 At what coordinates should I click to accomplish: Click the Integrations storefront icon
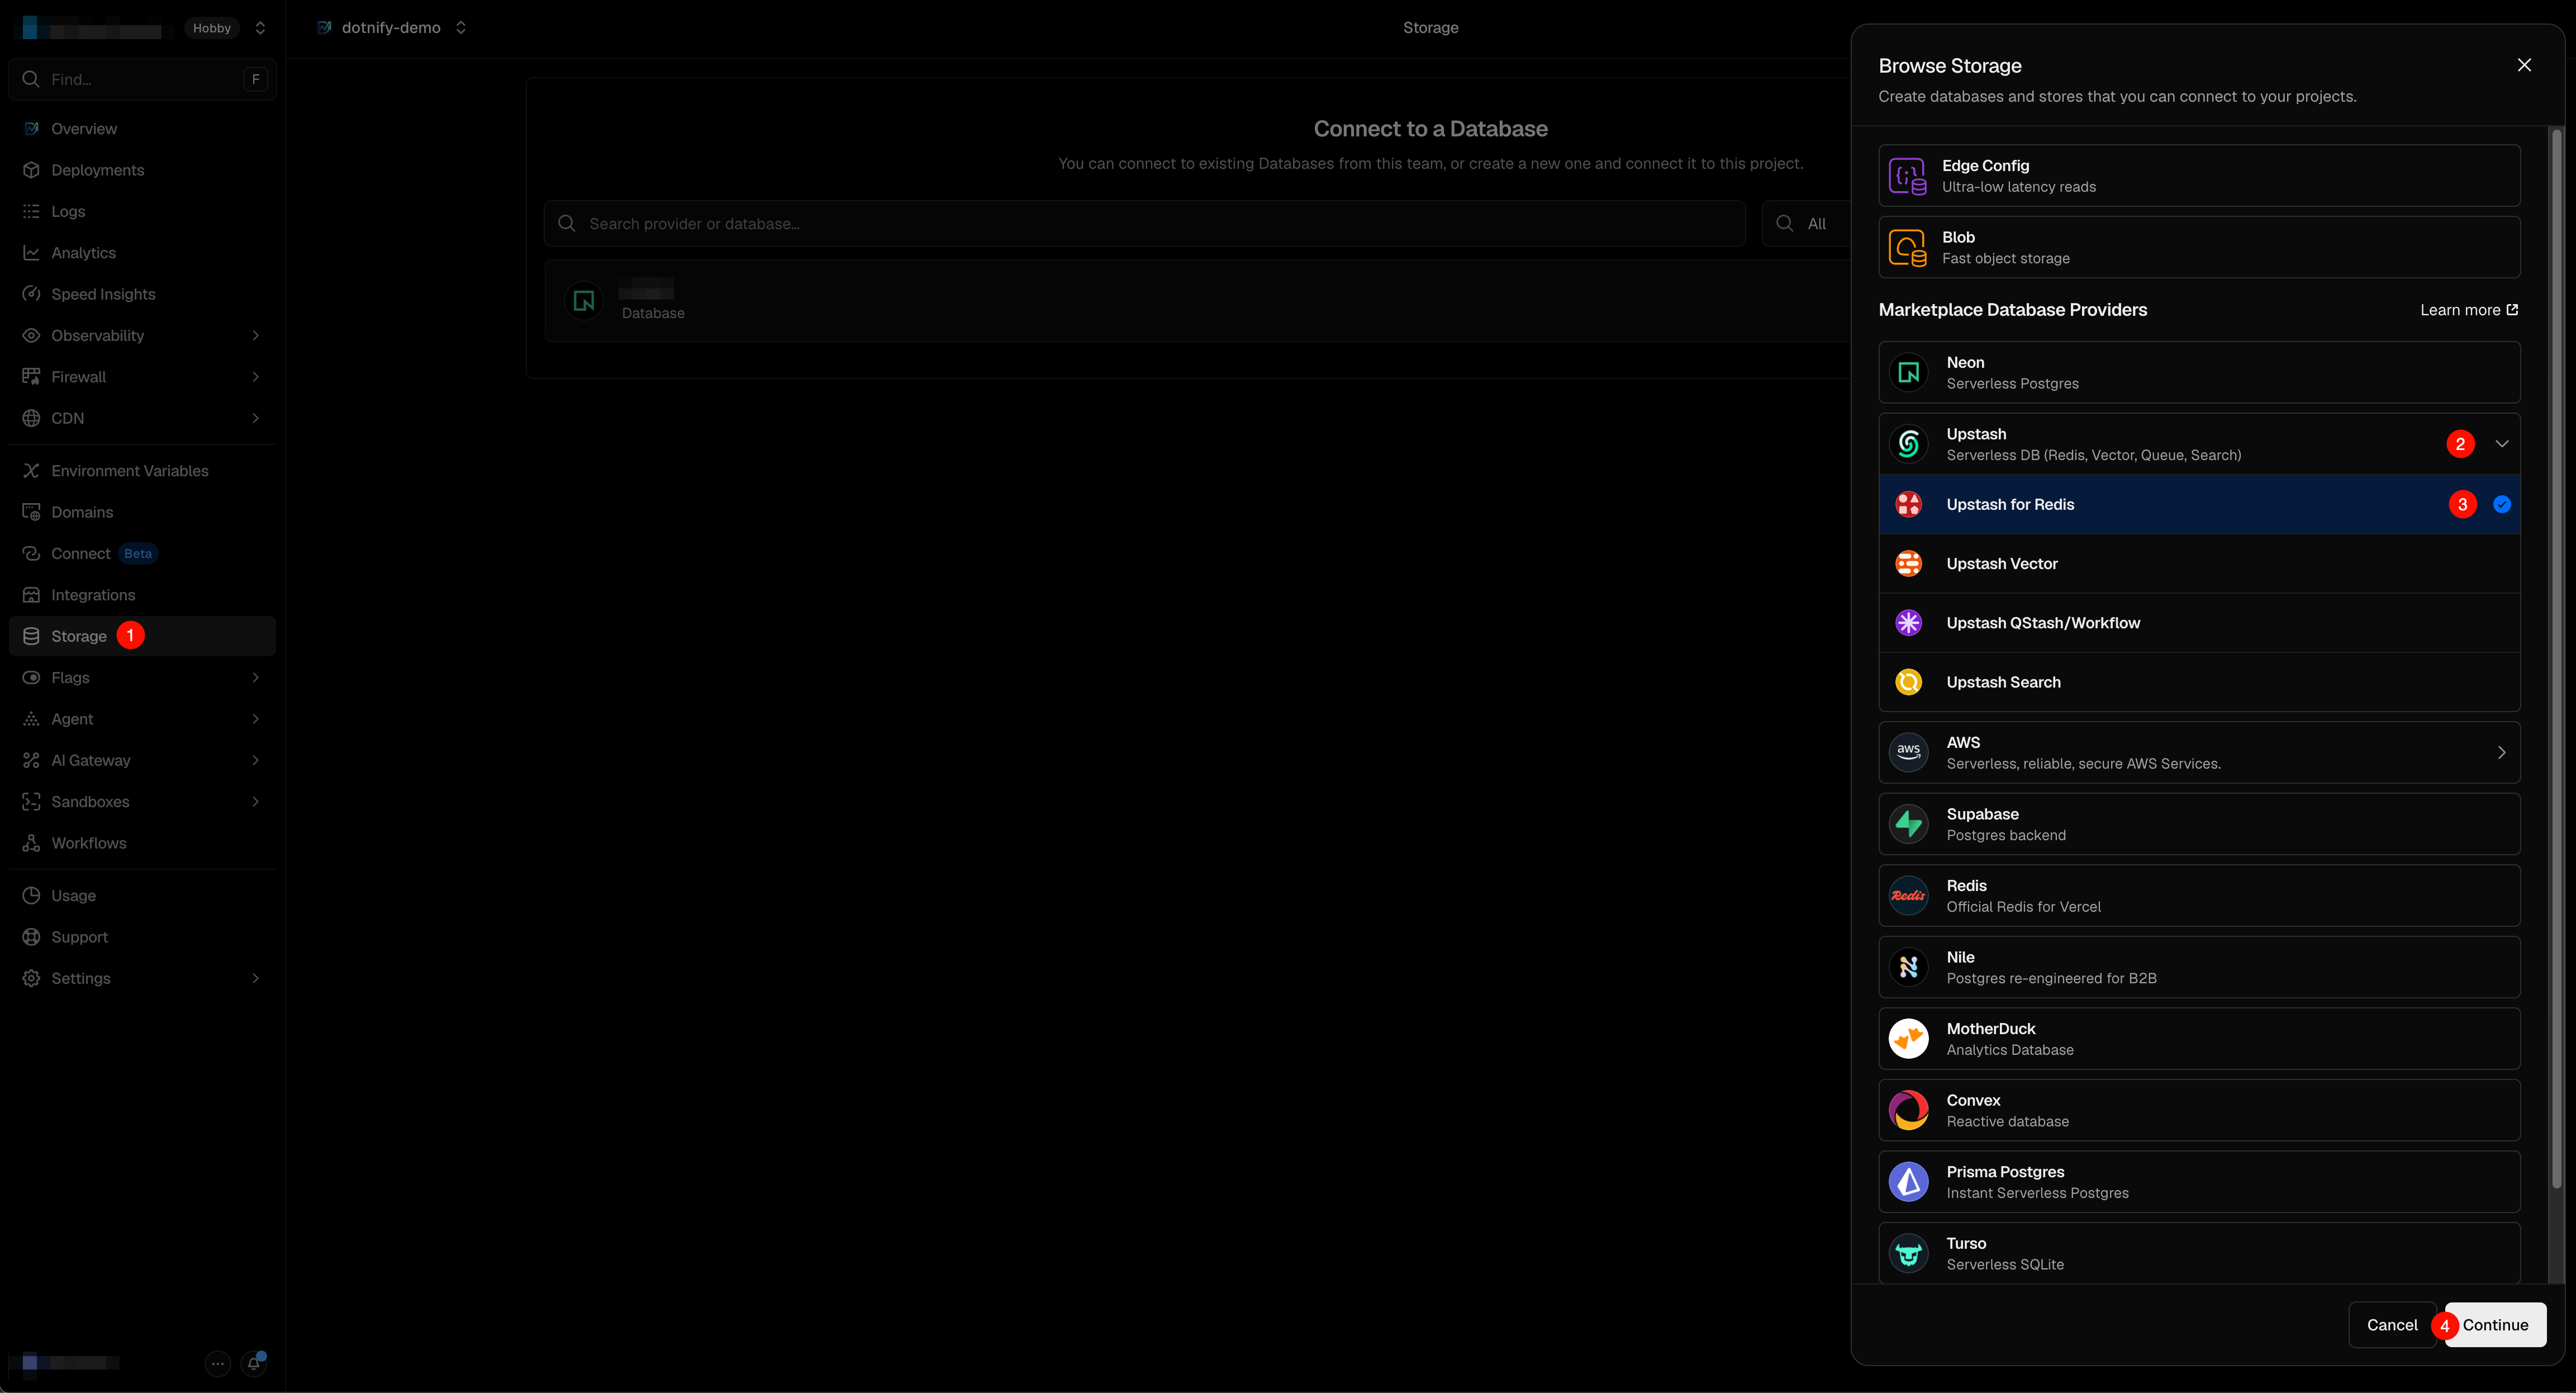(31, 594)
